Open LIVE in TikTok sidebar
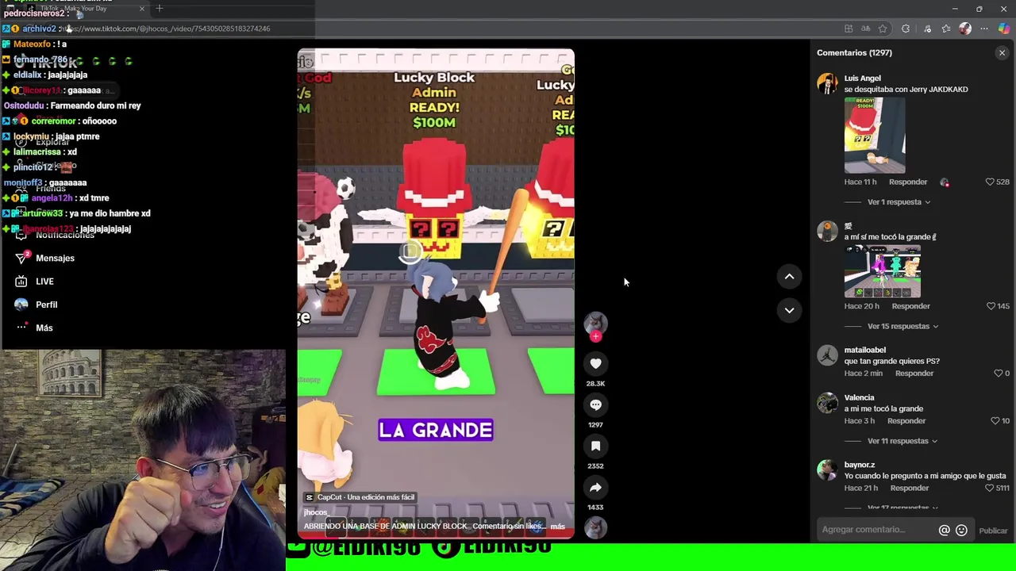The height and width of the screenshot is (571, 1016). (35, 282)
